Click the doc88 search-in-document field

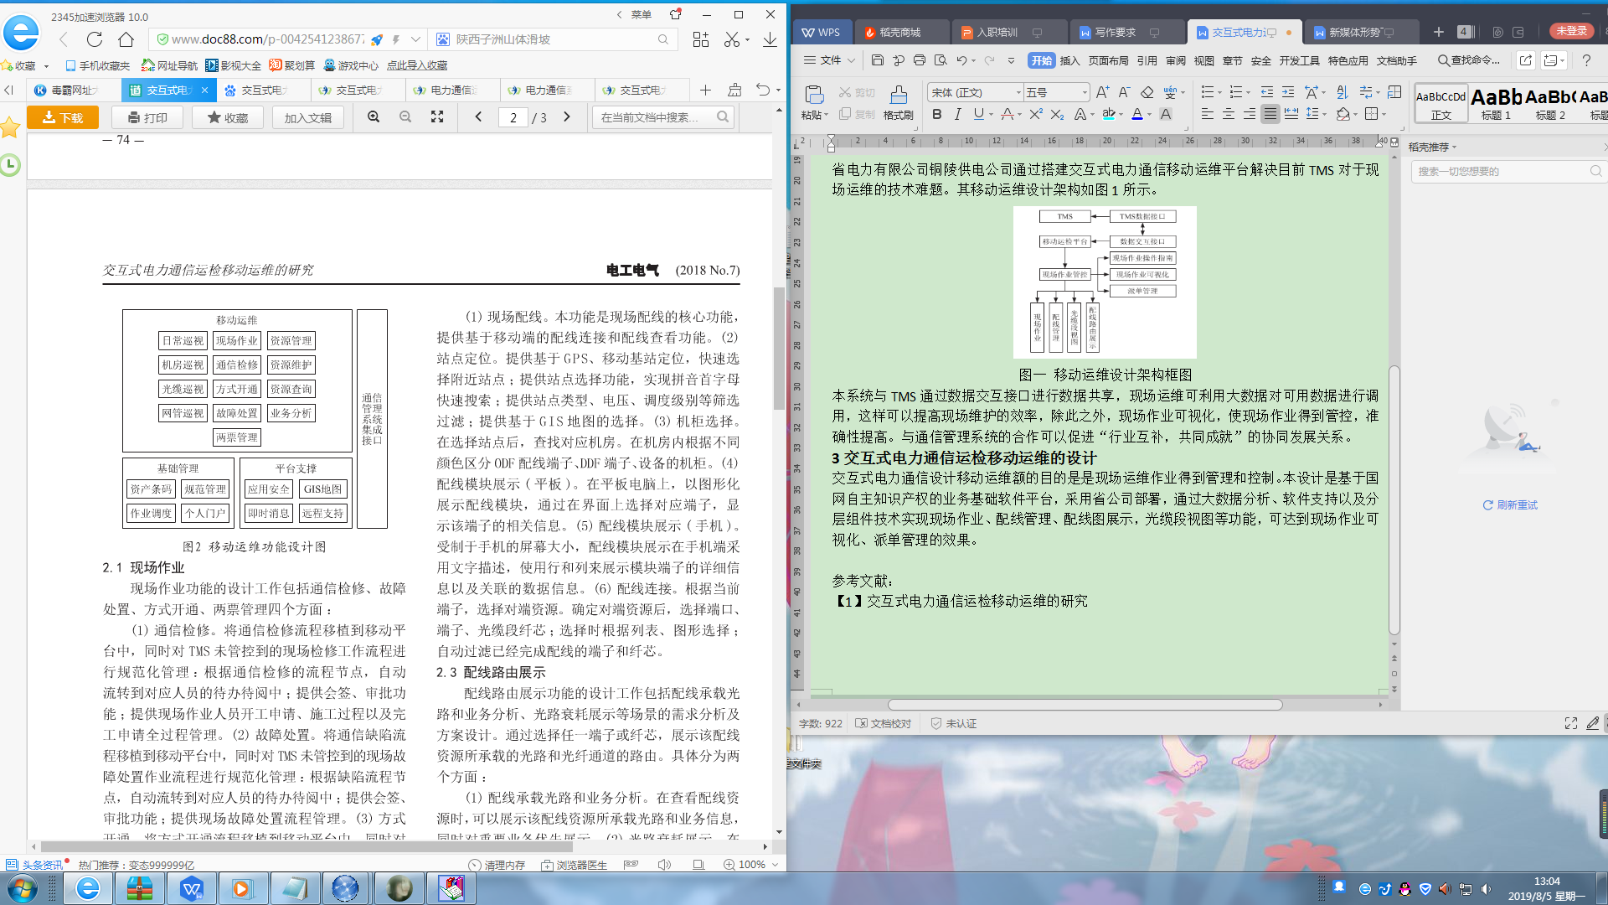663,117
